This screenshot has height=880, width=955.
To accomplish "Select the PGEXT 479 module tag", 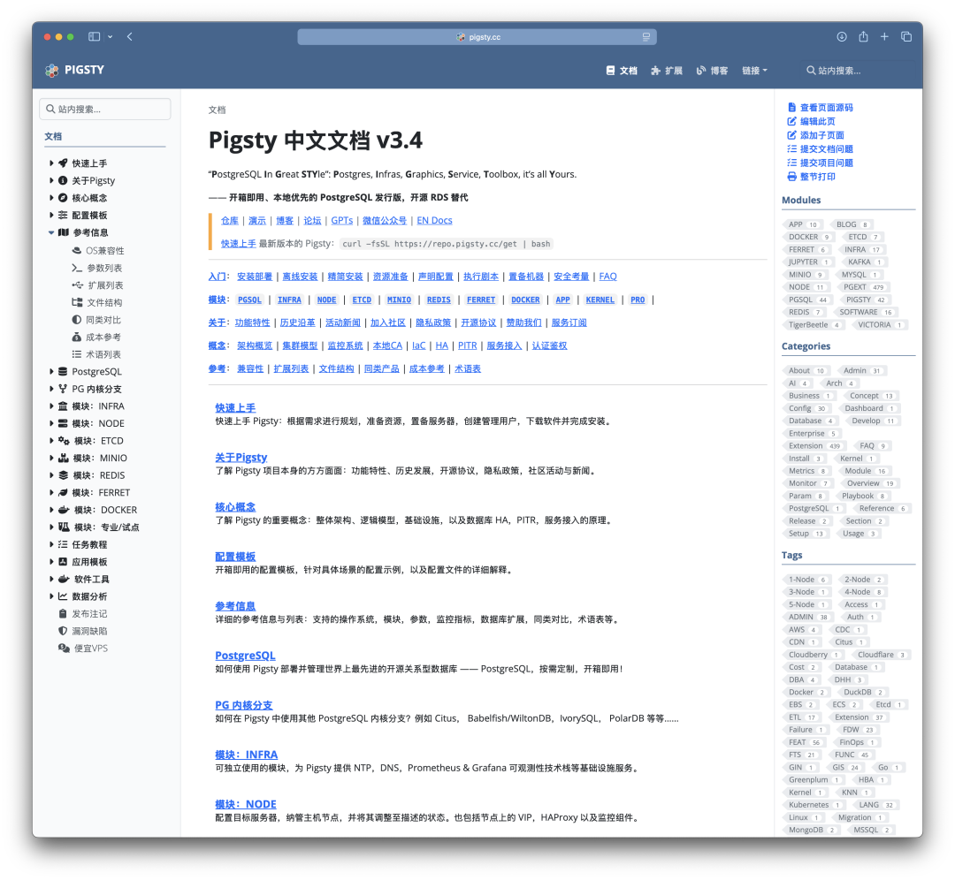I will coord(863,287).
